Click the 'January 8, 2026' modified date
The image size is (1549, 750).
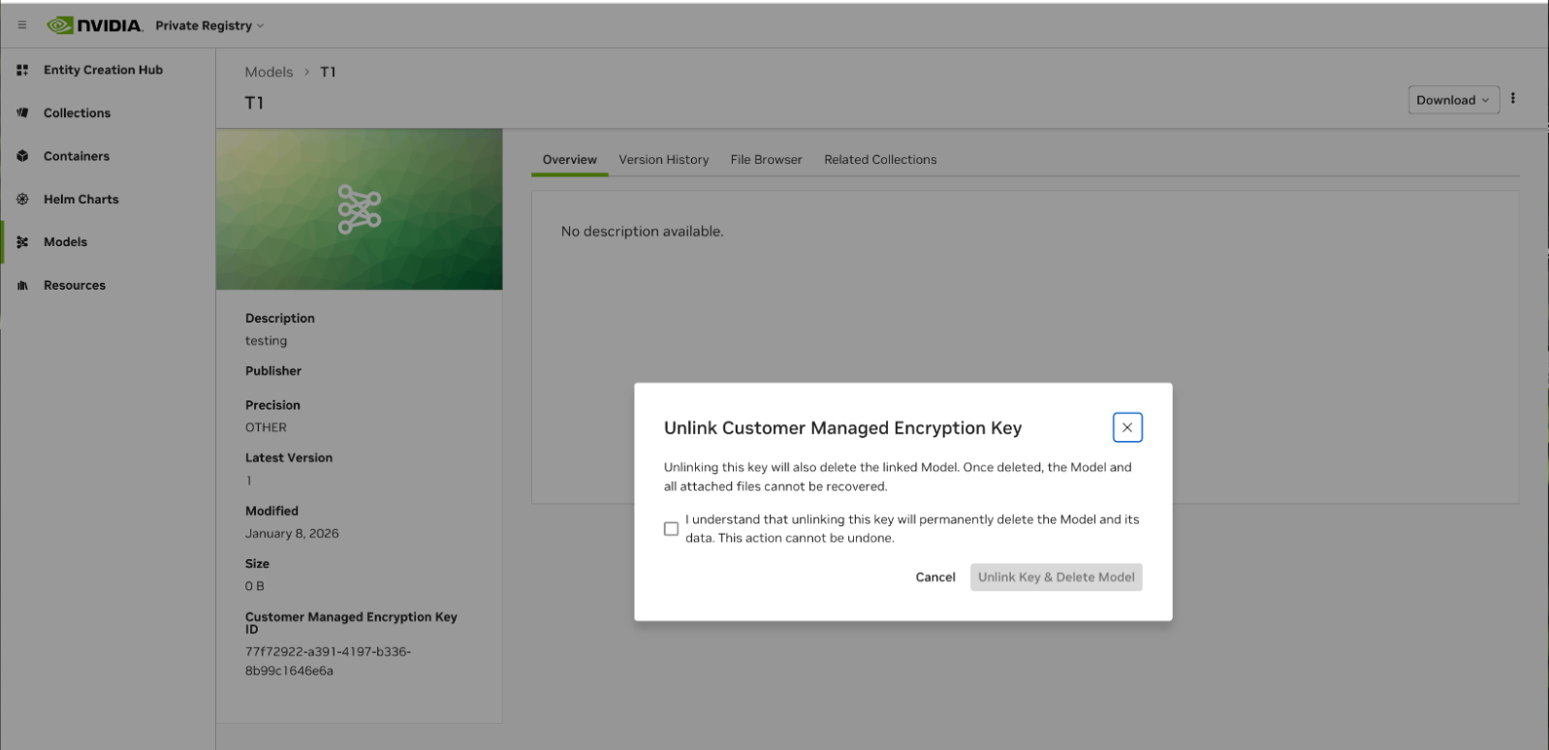pos(292,534)
